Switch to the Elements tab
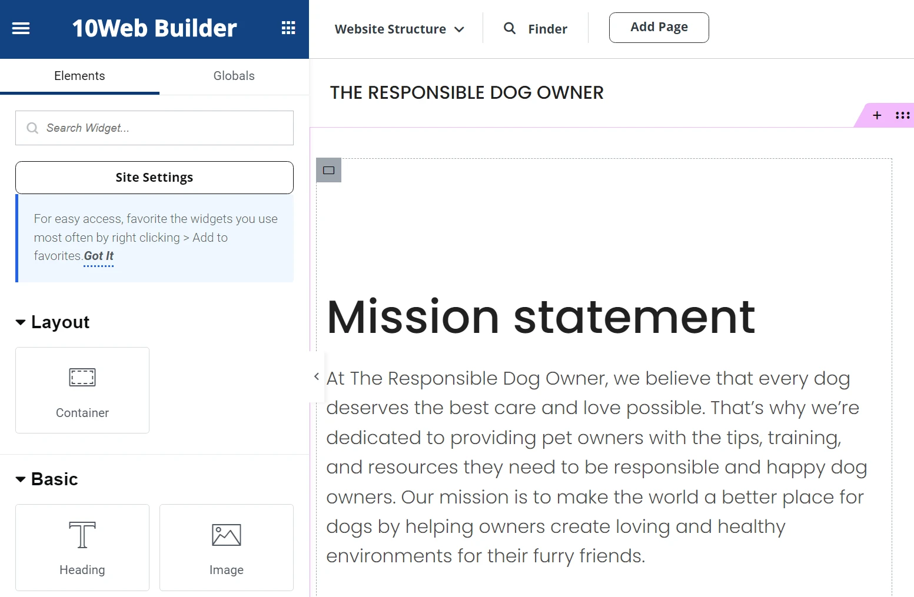 [x=79, y=76]
